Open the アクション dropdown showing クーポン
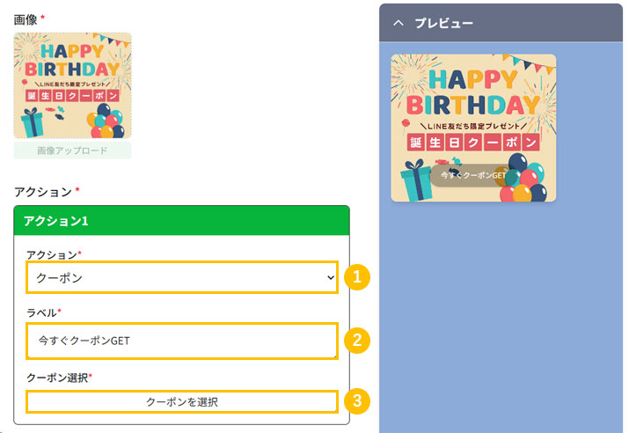Image resolution: width=629 pixels, height=433 pixels. coord(180,277)
